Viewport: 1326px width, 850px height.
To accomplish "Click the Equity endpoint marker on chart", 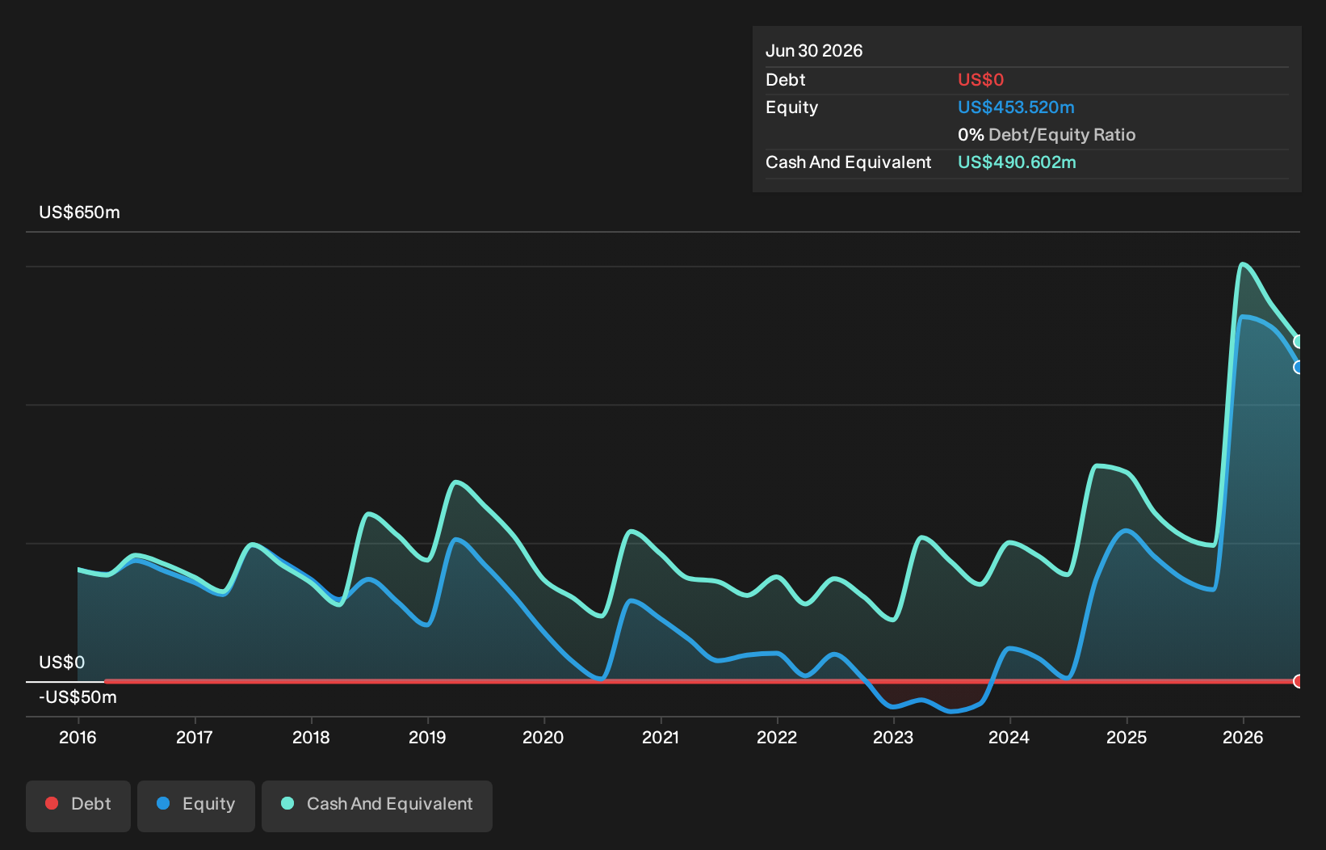I will point(1299,367).
